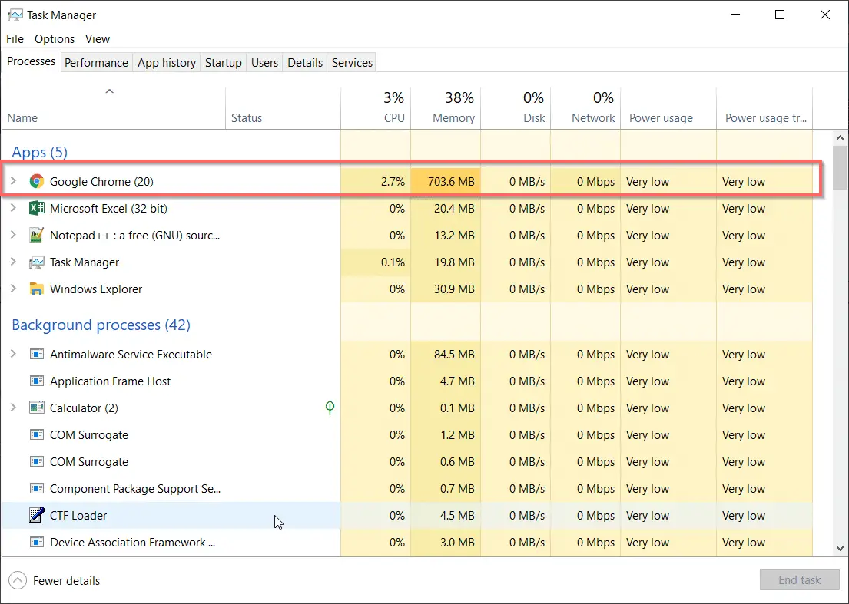Open the Options menu

[x=54, y=39]
